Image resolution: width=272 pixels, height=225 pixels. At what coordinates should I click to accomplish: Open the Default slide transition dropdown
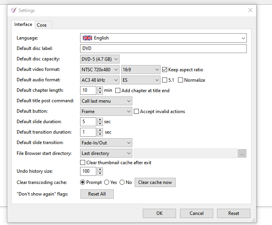[x=106, y=143]
